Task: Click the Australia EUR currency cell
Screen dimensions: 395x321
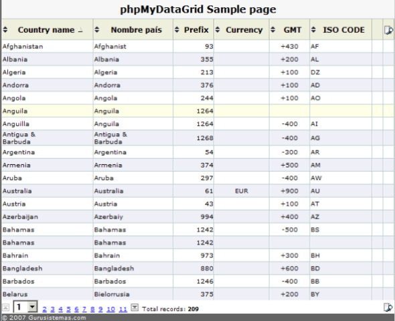Action: [242, 191]
